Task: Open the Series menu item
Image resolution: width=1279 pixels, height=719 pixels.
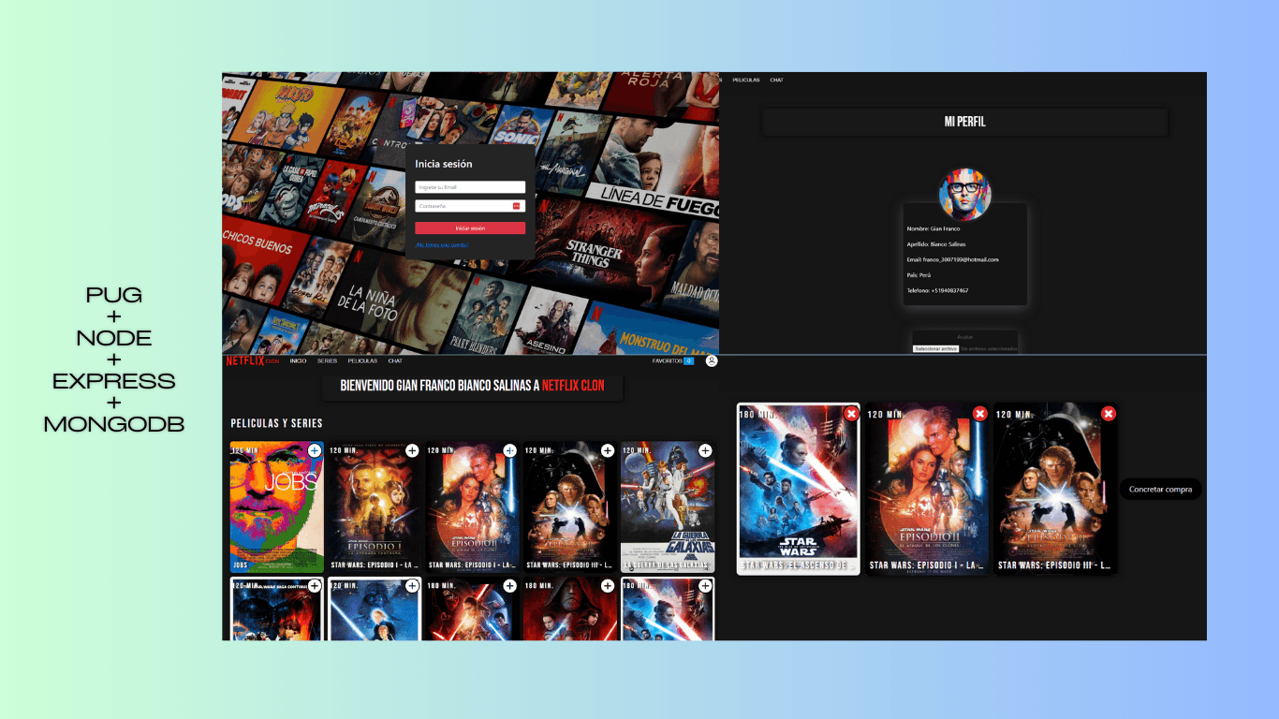Action: tap(327, 360)
